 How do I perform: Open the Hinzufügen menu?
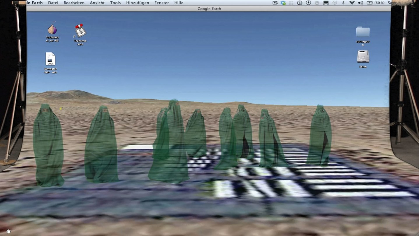click(138, 3)
